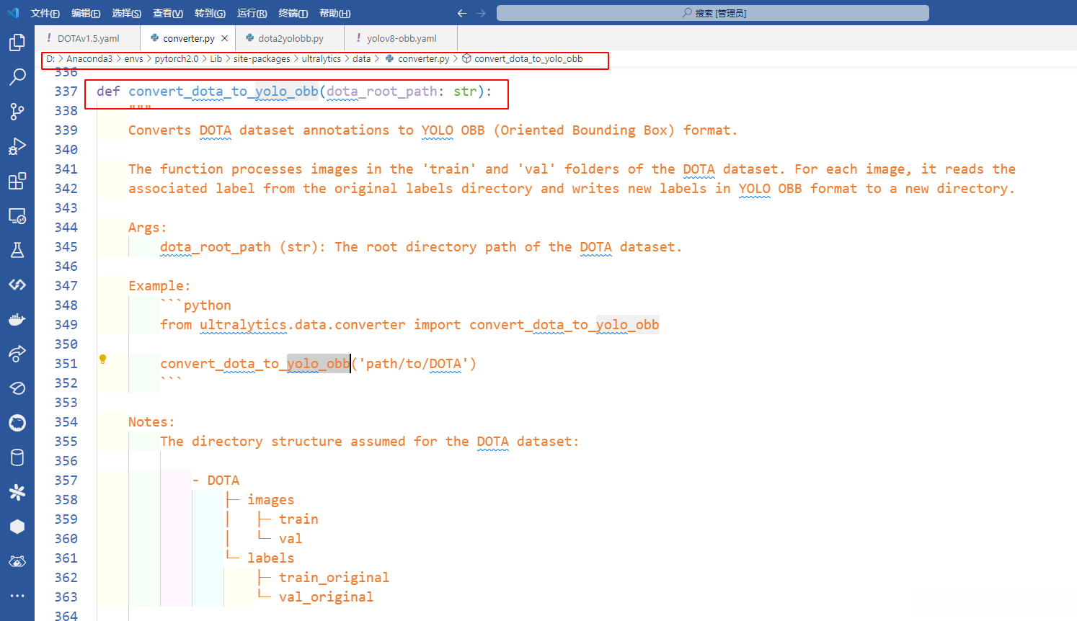Close the converter.py tab

pyautogui.click(x=225, y=38)
